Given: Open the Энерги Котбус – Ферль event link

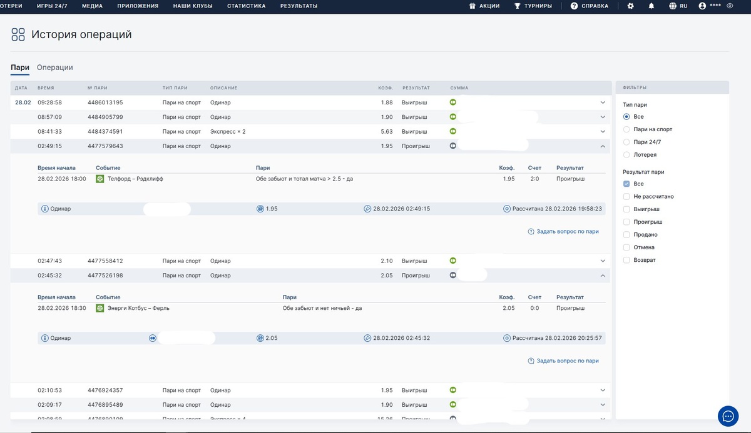Looking at the screenshot, I should click(x=138, y=308).
